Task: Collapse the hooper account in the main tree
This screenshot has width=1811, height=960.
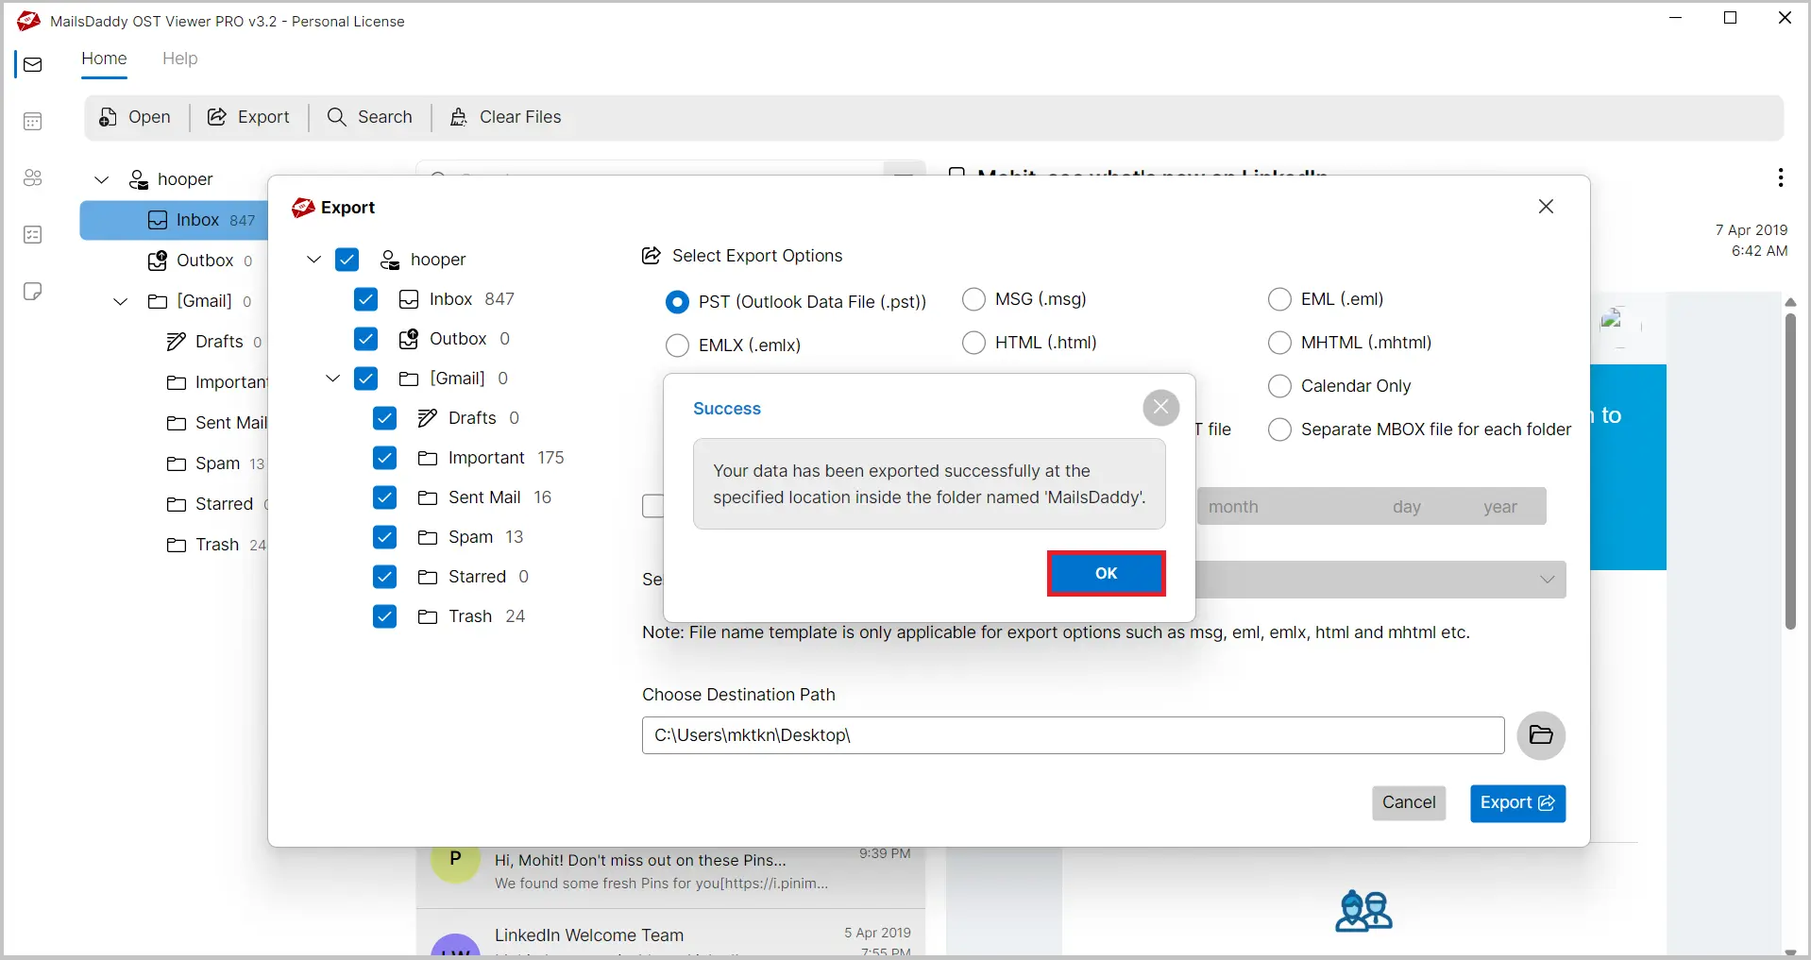Action: (x=102, y=179)
